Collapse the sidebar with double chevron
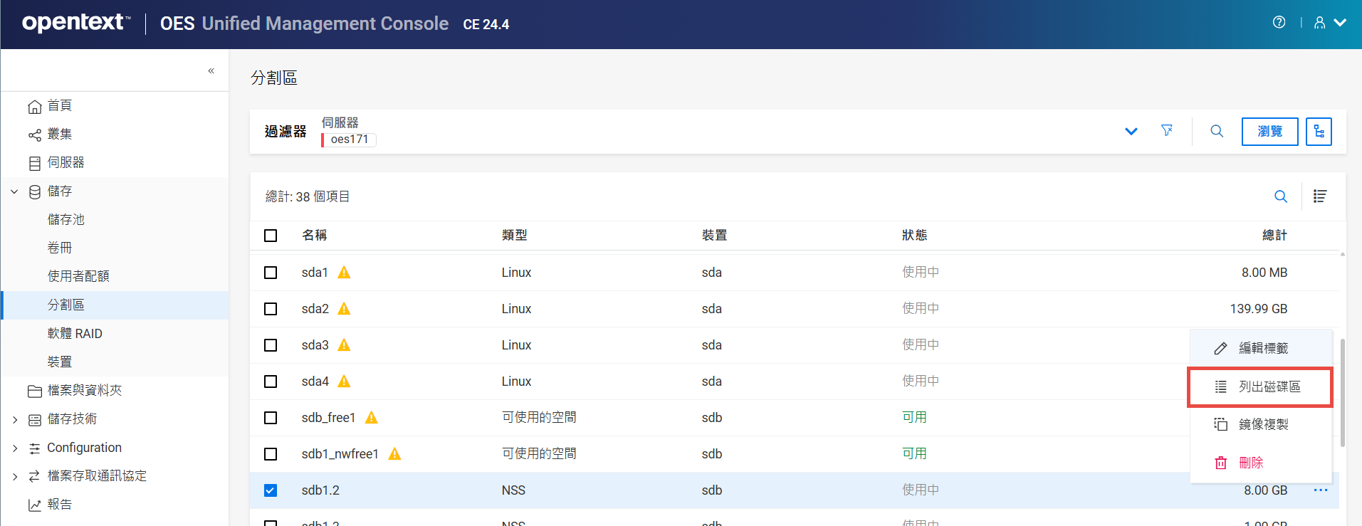The height and width of the screenshot is (526, 1362). 211,70
